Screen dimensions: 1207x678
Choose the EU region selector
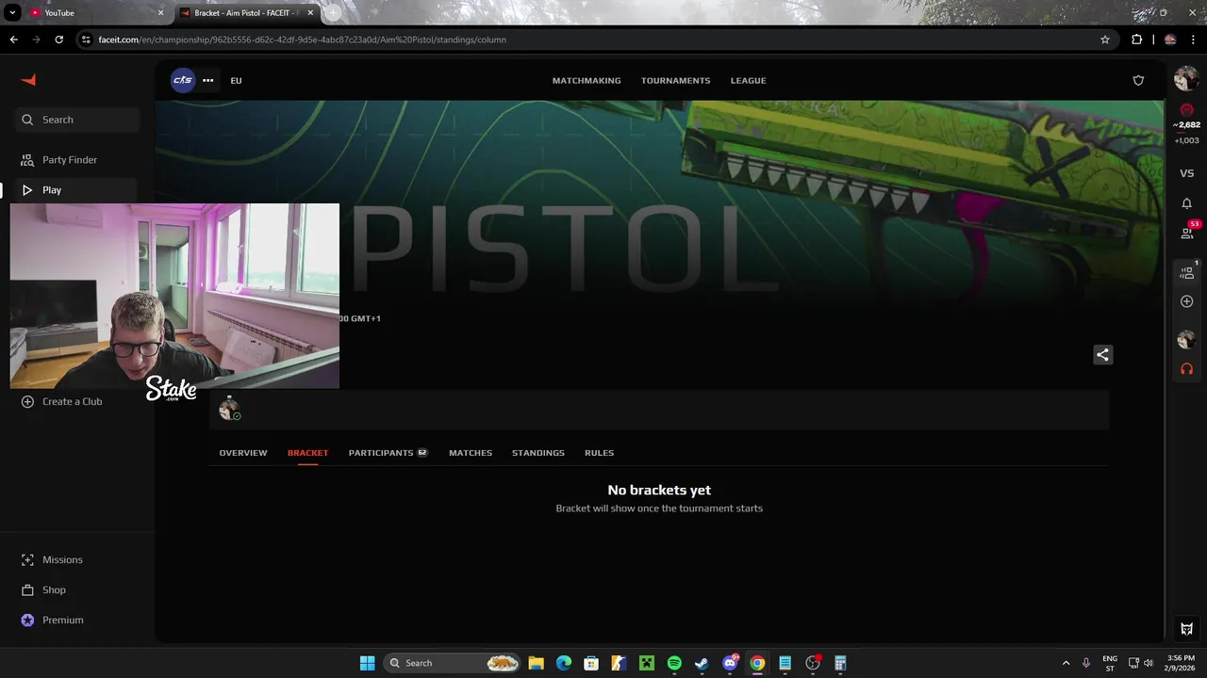(236, 80)
